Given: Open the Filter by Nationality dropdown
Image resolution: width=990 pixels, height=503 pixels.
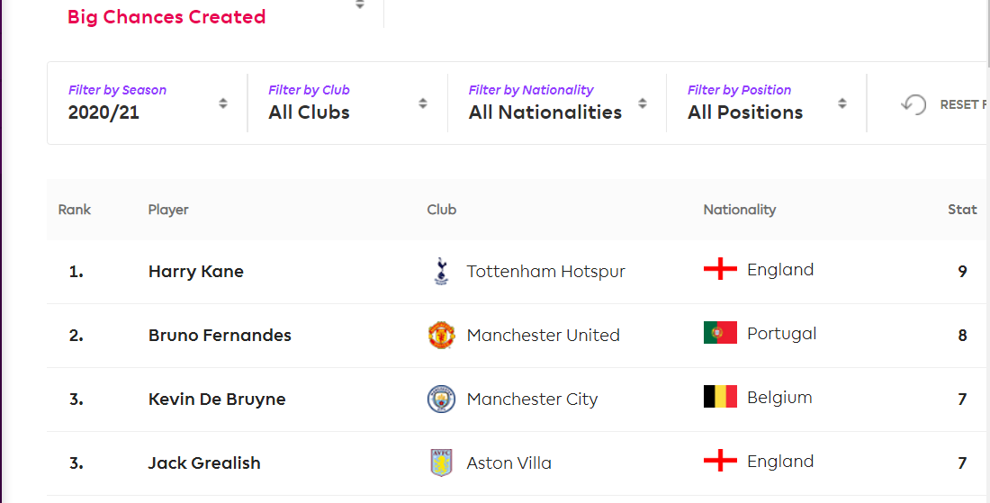Looking at the screenshot, I should tap(557, 103).
